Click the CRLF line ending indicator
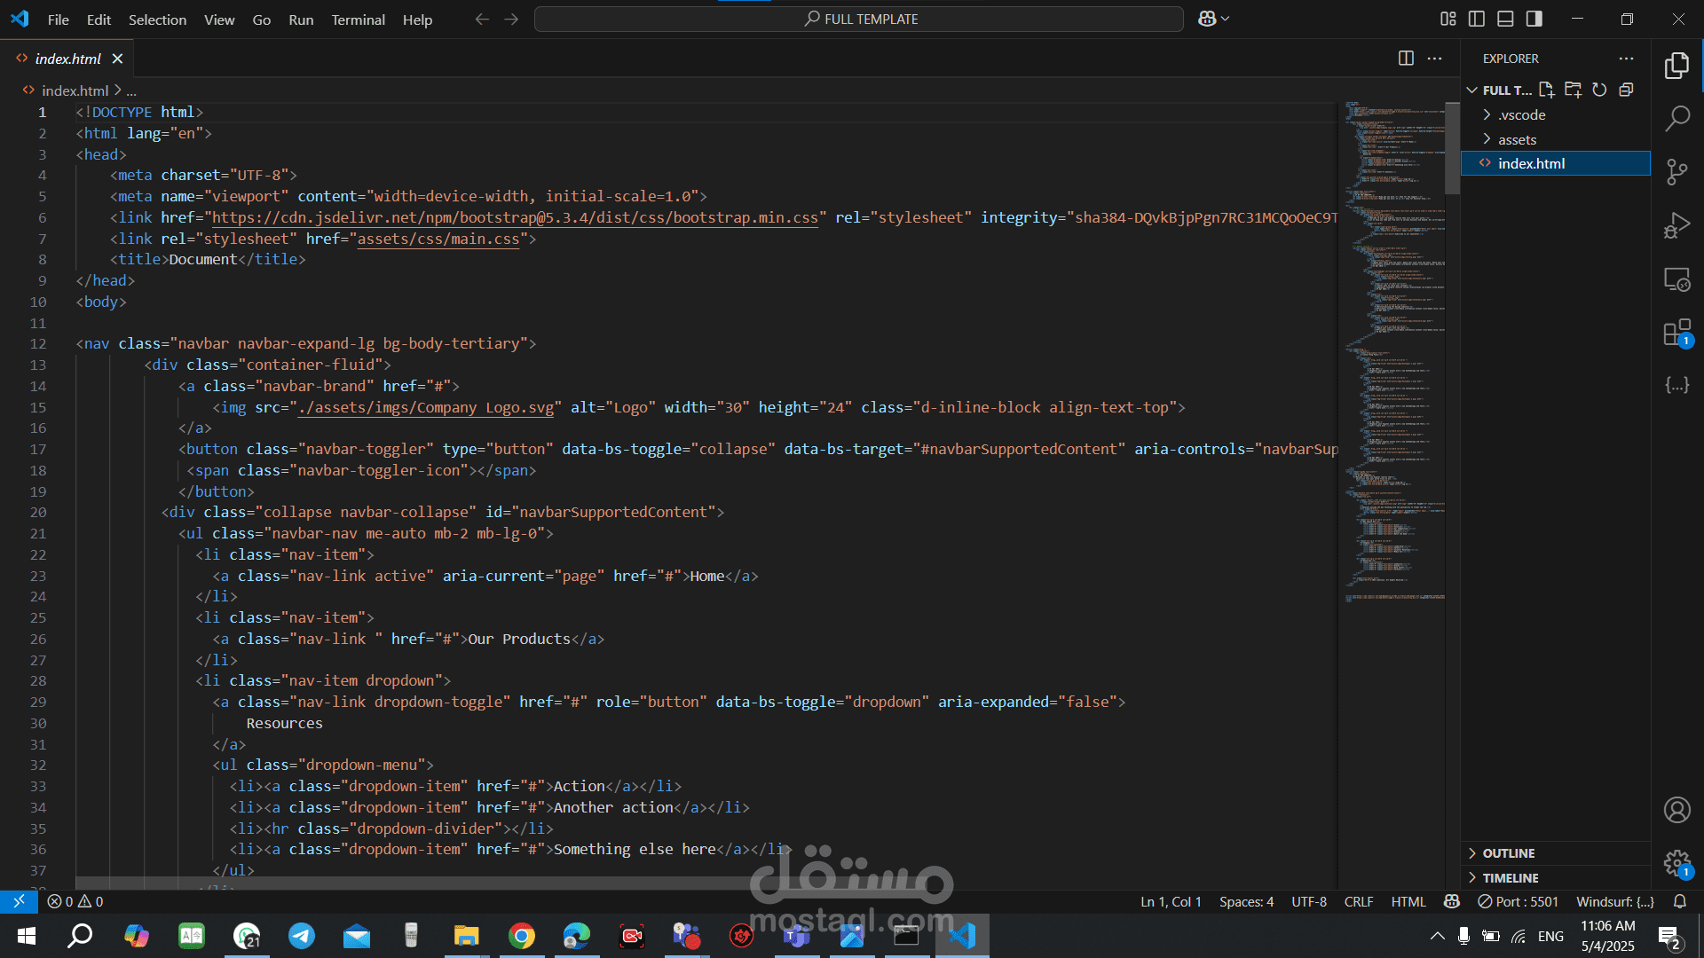Viewport: 1704px width, 958px height. pos(1358,902)
